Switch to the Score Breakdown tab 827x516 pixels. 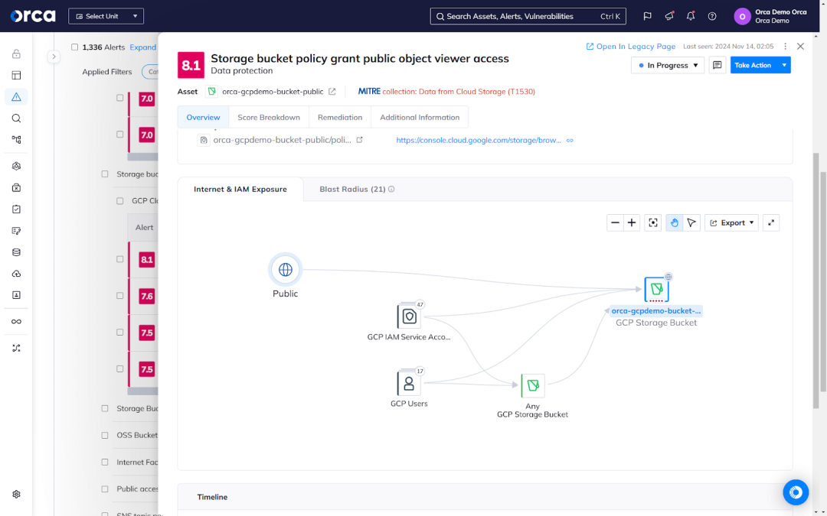269,118
